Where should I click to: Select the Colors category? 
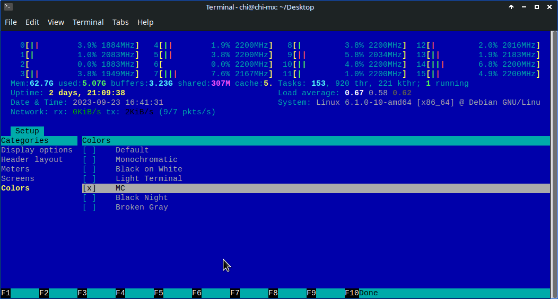(x=15, y=188)
